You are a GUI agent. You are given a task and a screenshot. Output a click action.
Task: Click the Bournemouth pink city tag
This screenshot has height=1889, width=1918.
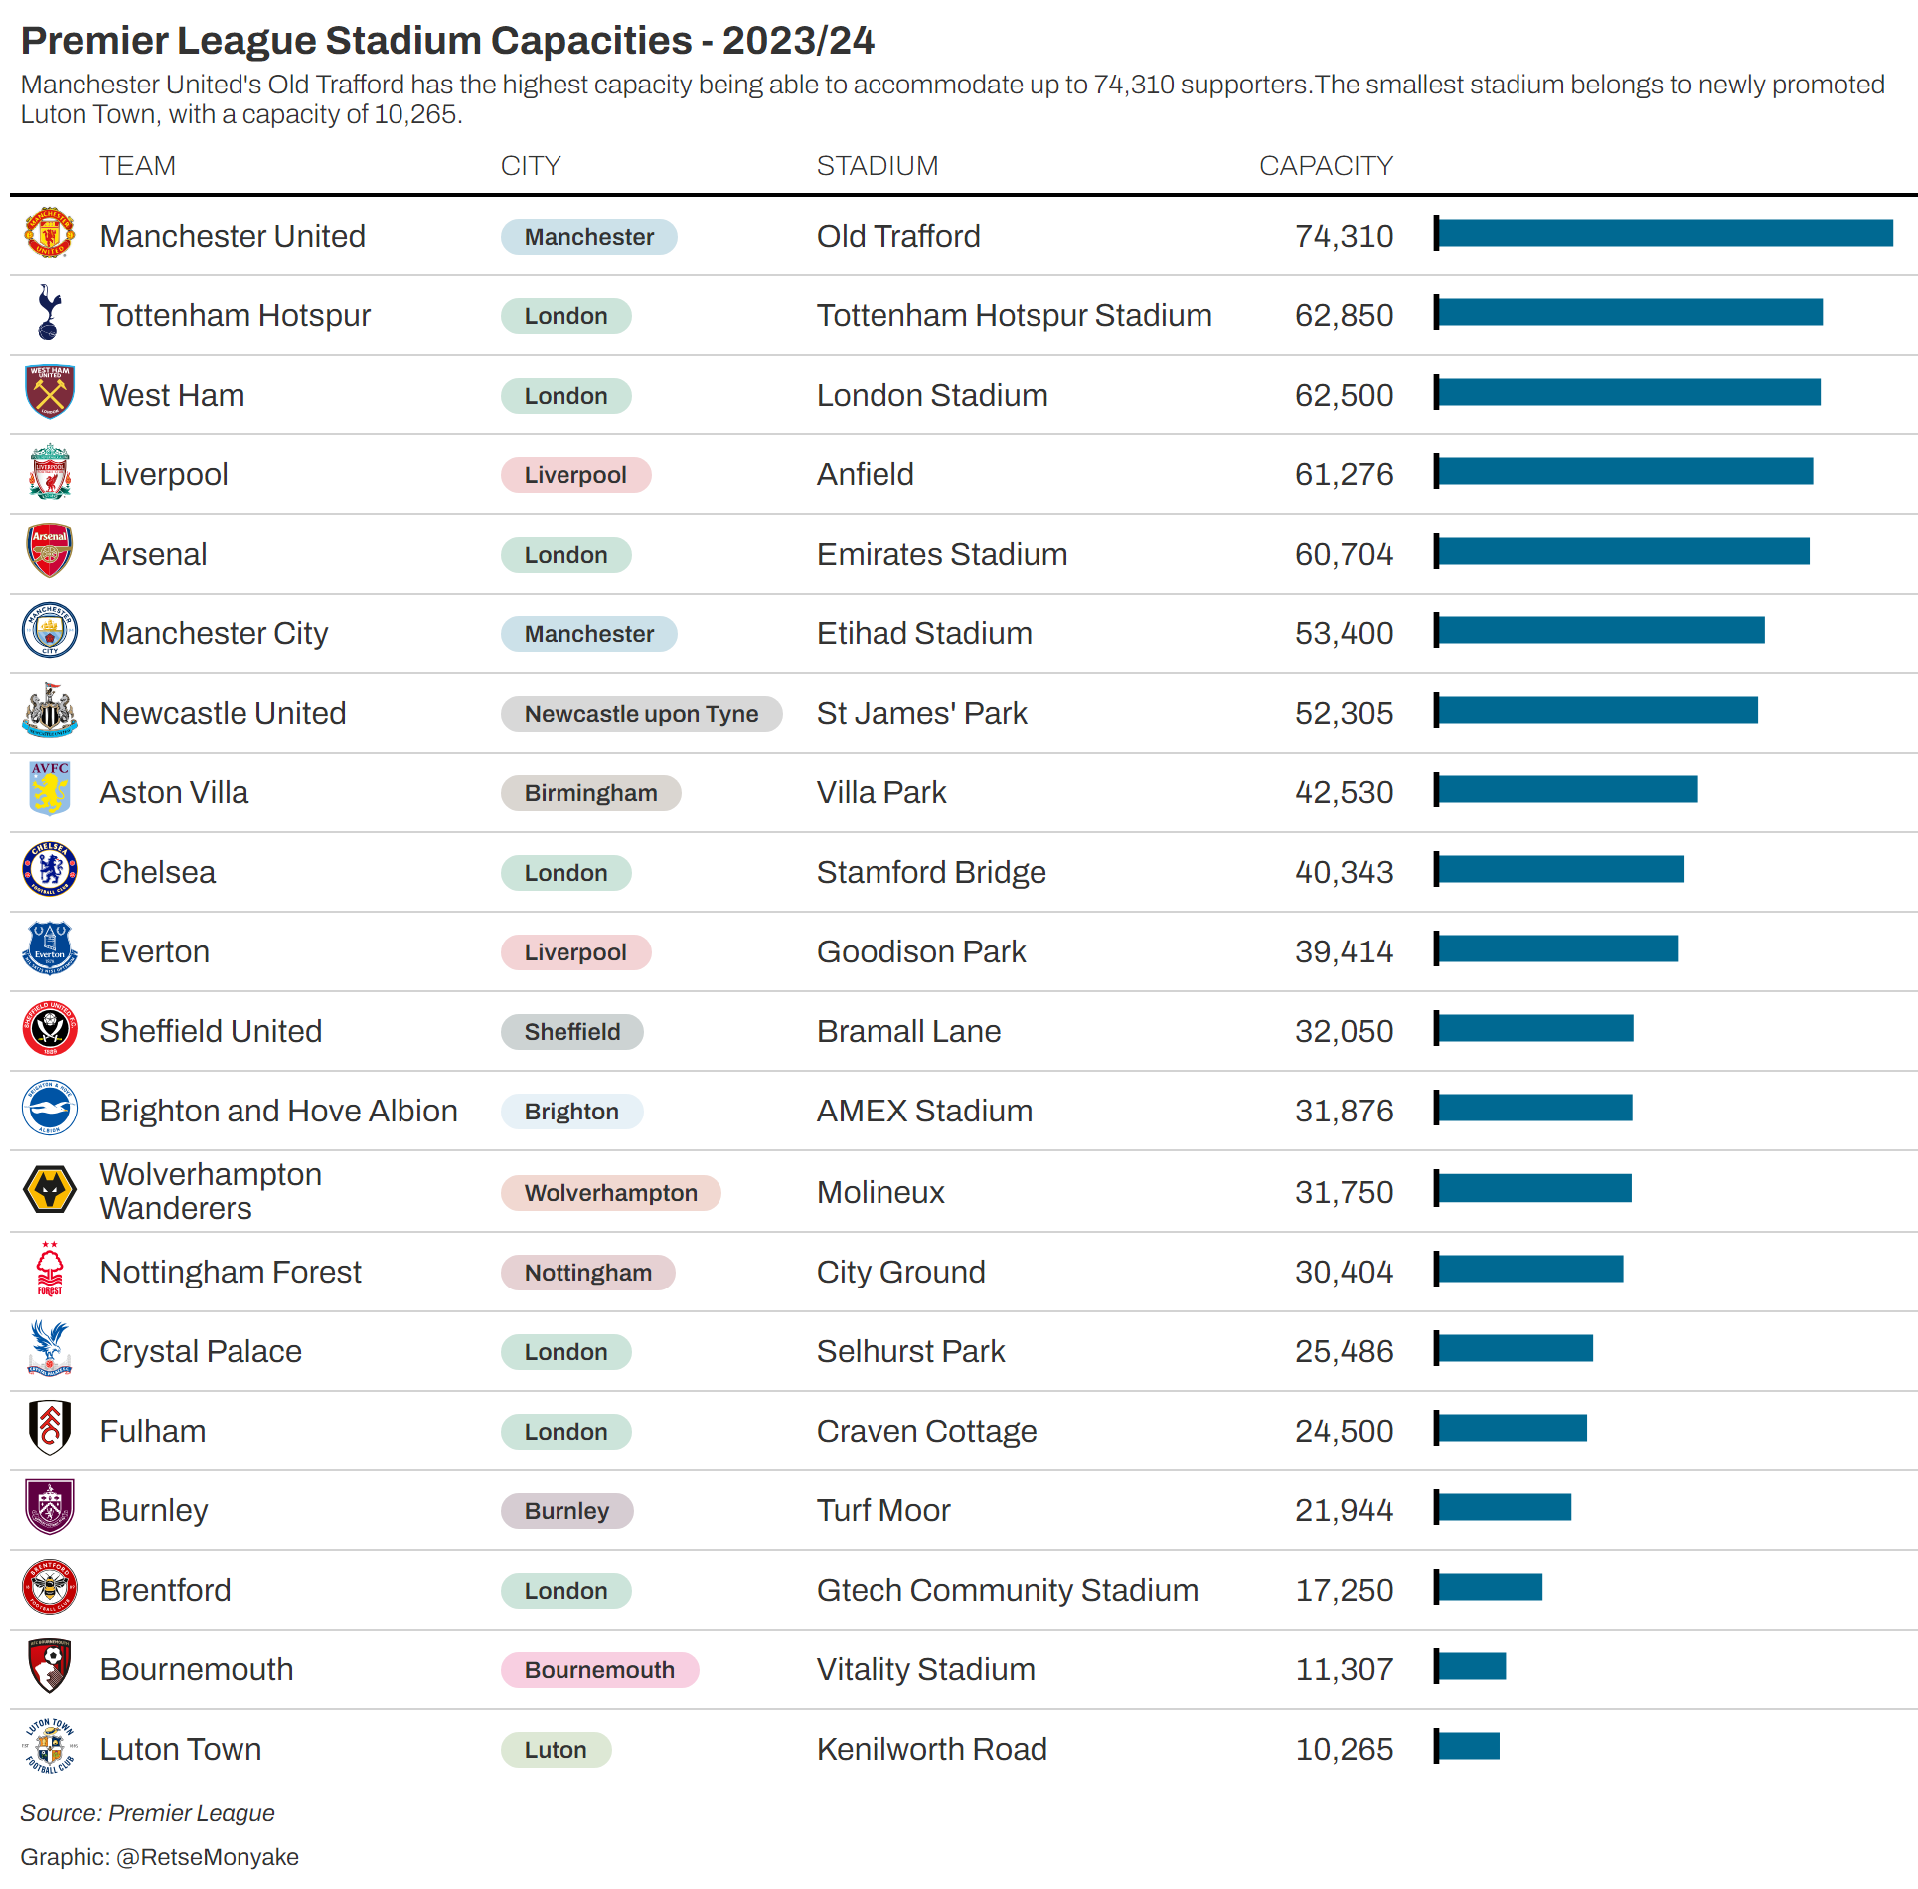599,1670
